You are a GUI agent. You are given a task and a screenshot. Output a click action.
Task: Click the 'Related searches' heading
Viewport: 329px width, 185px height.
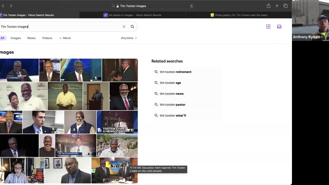point(167,61)
